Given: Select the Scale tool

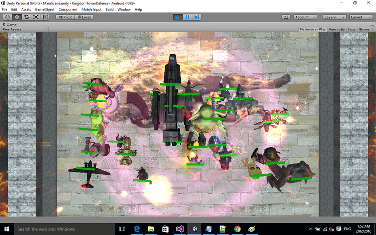Looking at the screenshot, I should 36,17.
